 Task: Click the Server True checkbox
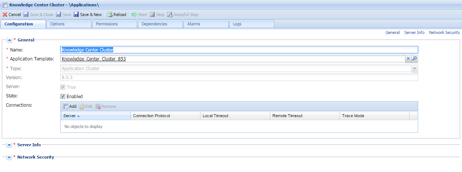[x=63, y=87]
